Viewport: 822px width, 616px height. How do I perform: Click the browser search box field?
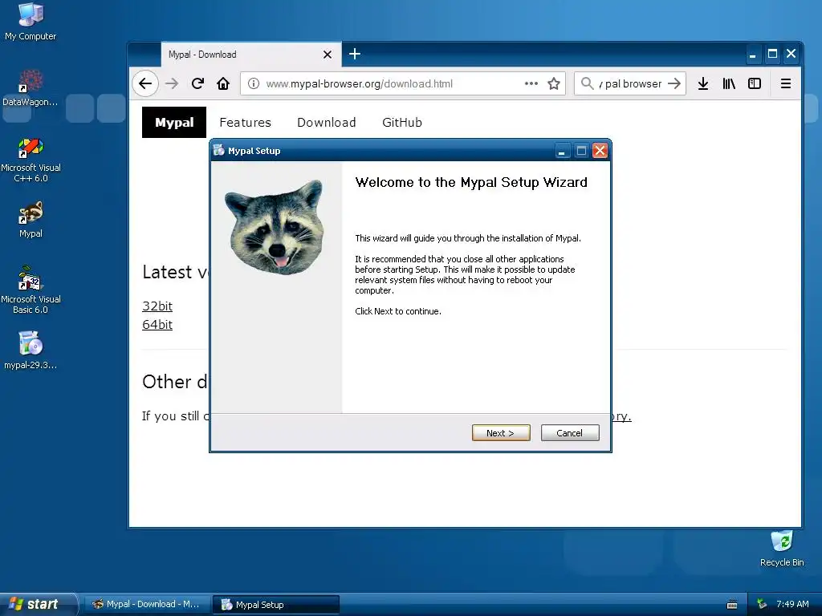coord(630,83)
